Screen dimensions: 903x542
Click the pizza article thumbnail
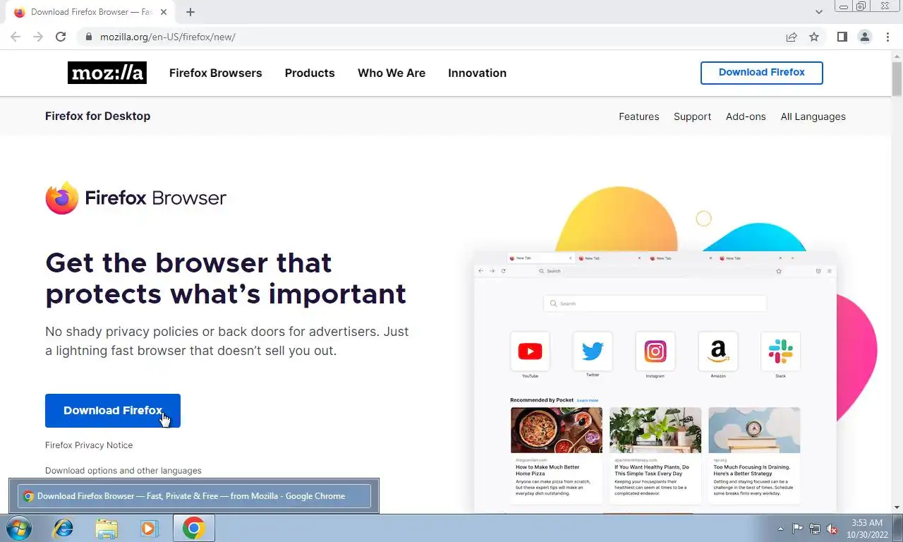pos(557,430)
